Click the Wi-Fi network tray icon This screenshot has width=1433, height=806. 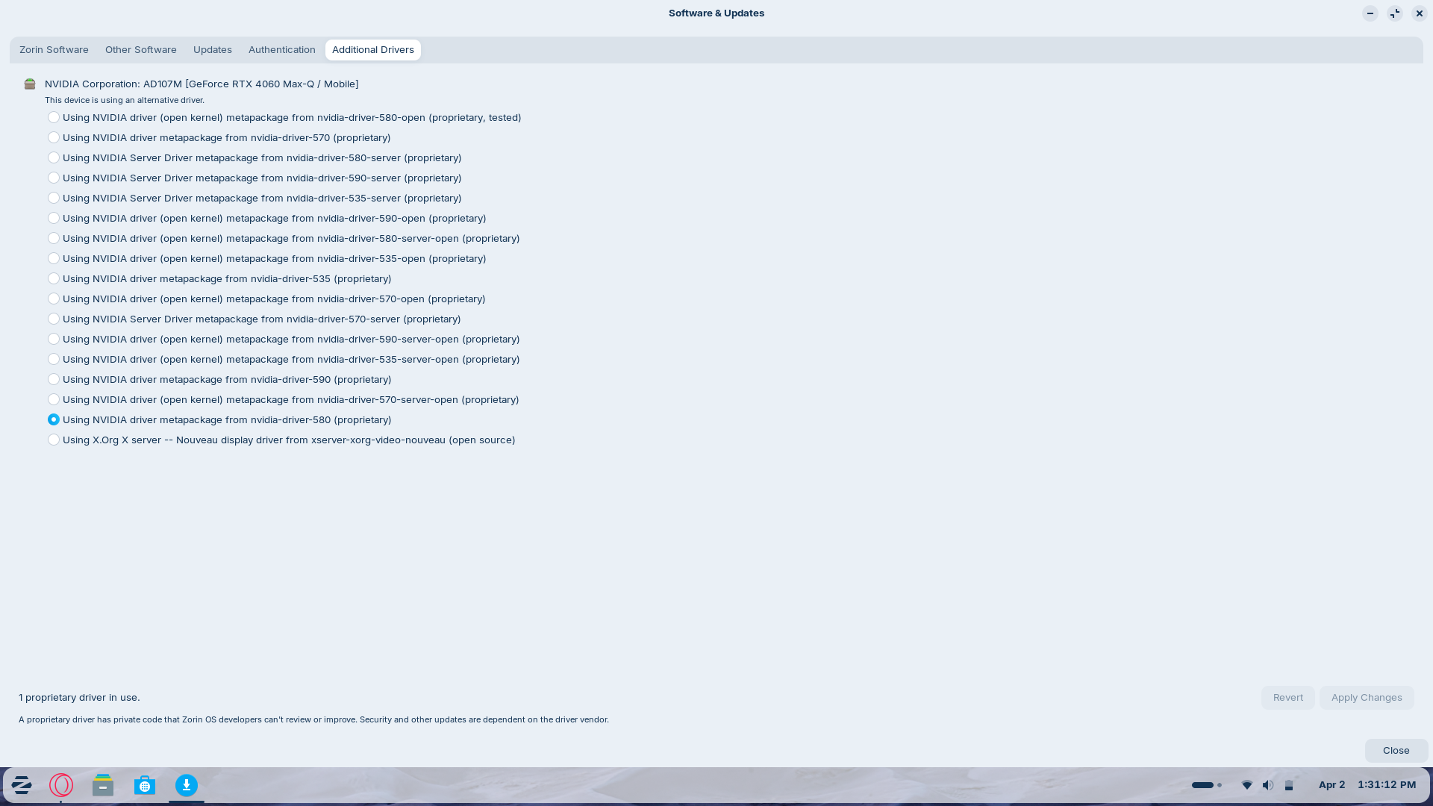(1247, 785)
